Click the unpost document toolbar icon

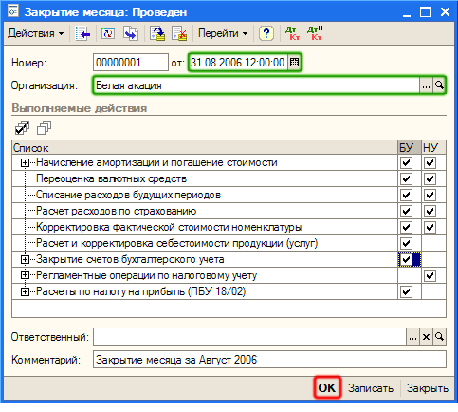pos(179,33)
